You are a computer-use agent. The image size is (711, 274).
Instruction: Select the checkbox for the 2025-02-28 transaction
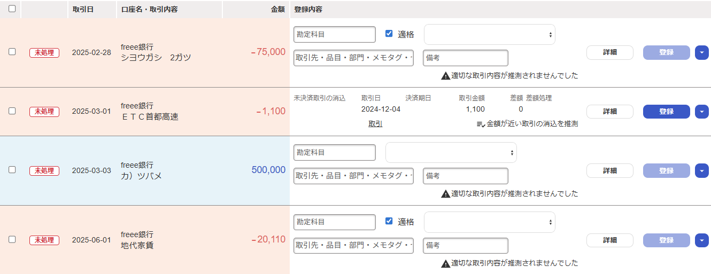pos(12,52)
